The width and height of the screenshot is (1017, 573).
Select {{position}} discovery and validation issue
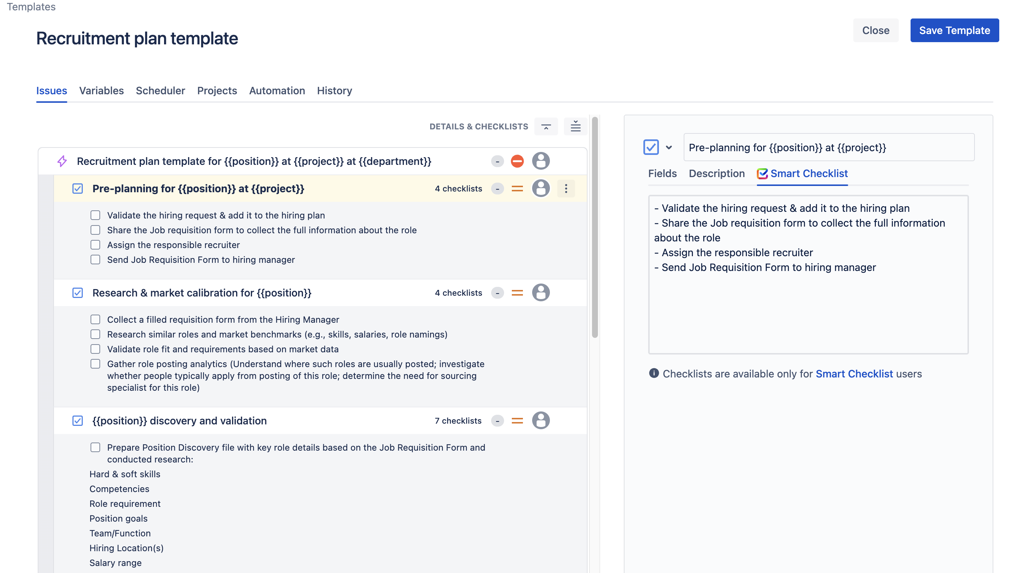click(x=180, y=421)
